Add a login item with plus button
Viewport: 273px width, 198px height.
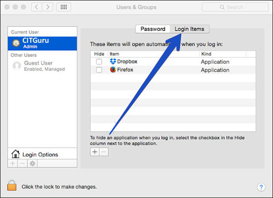pos(95,152)
